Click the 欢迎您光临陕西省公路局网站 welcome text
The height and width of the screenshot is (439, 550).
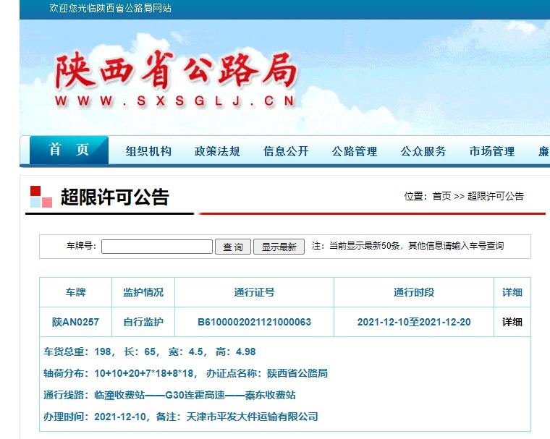tap(111, 8)
